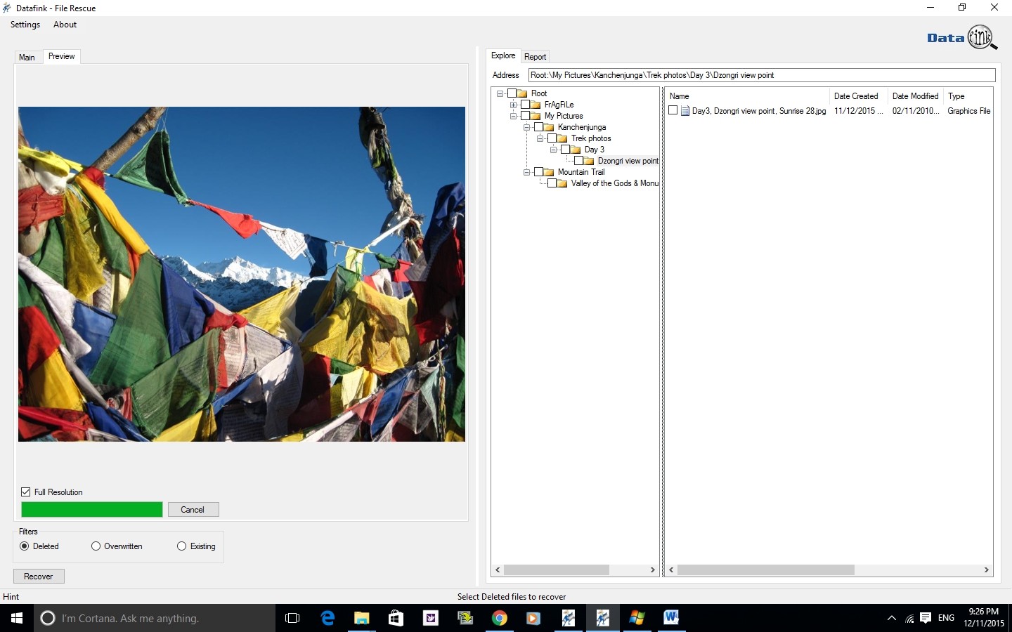Open the Windows Store from taskbar

pos(396,618)
